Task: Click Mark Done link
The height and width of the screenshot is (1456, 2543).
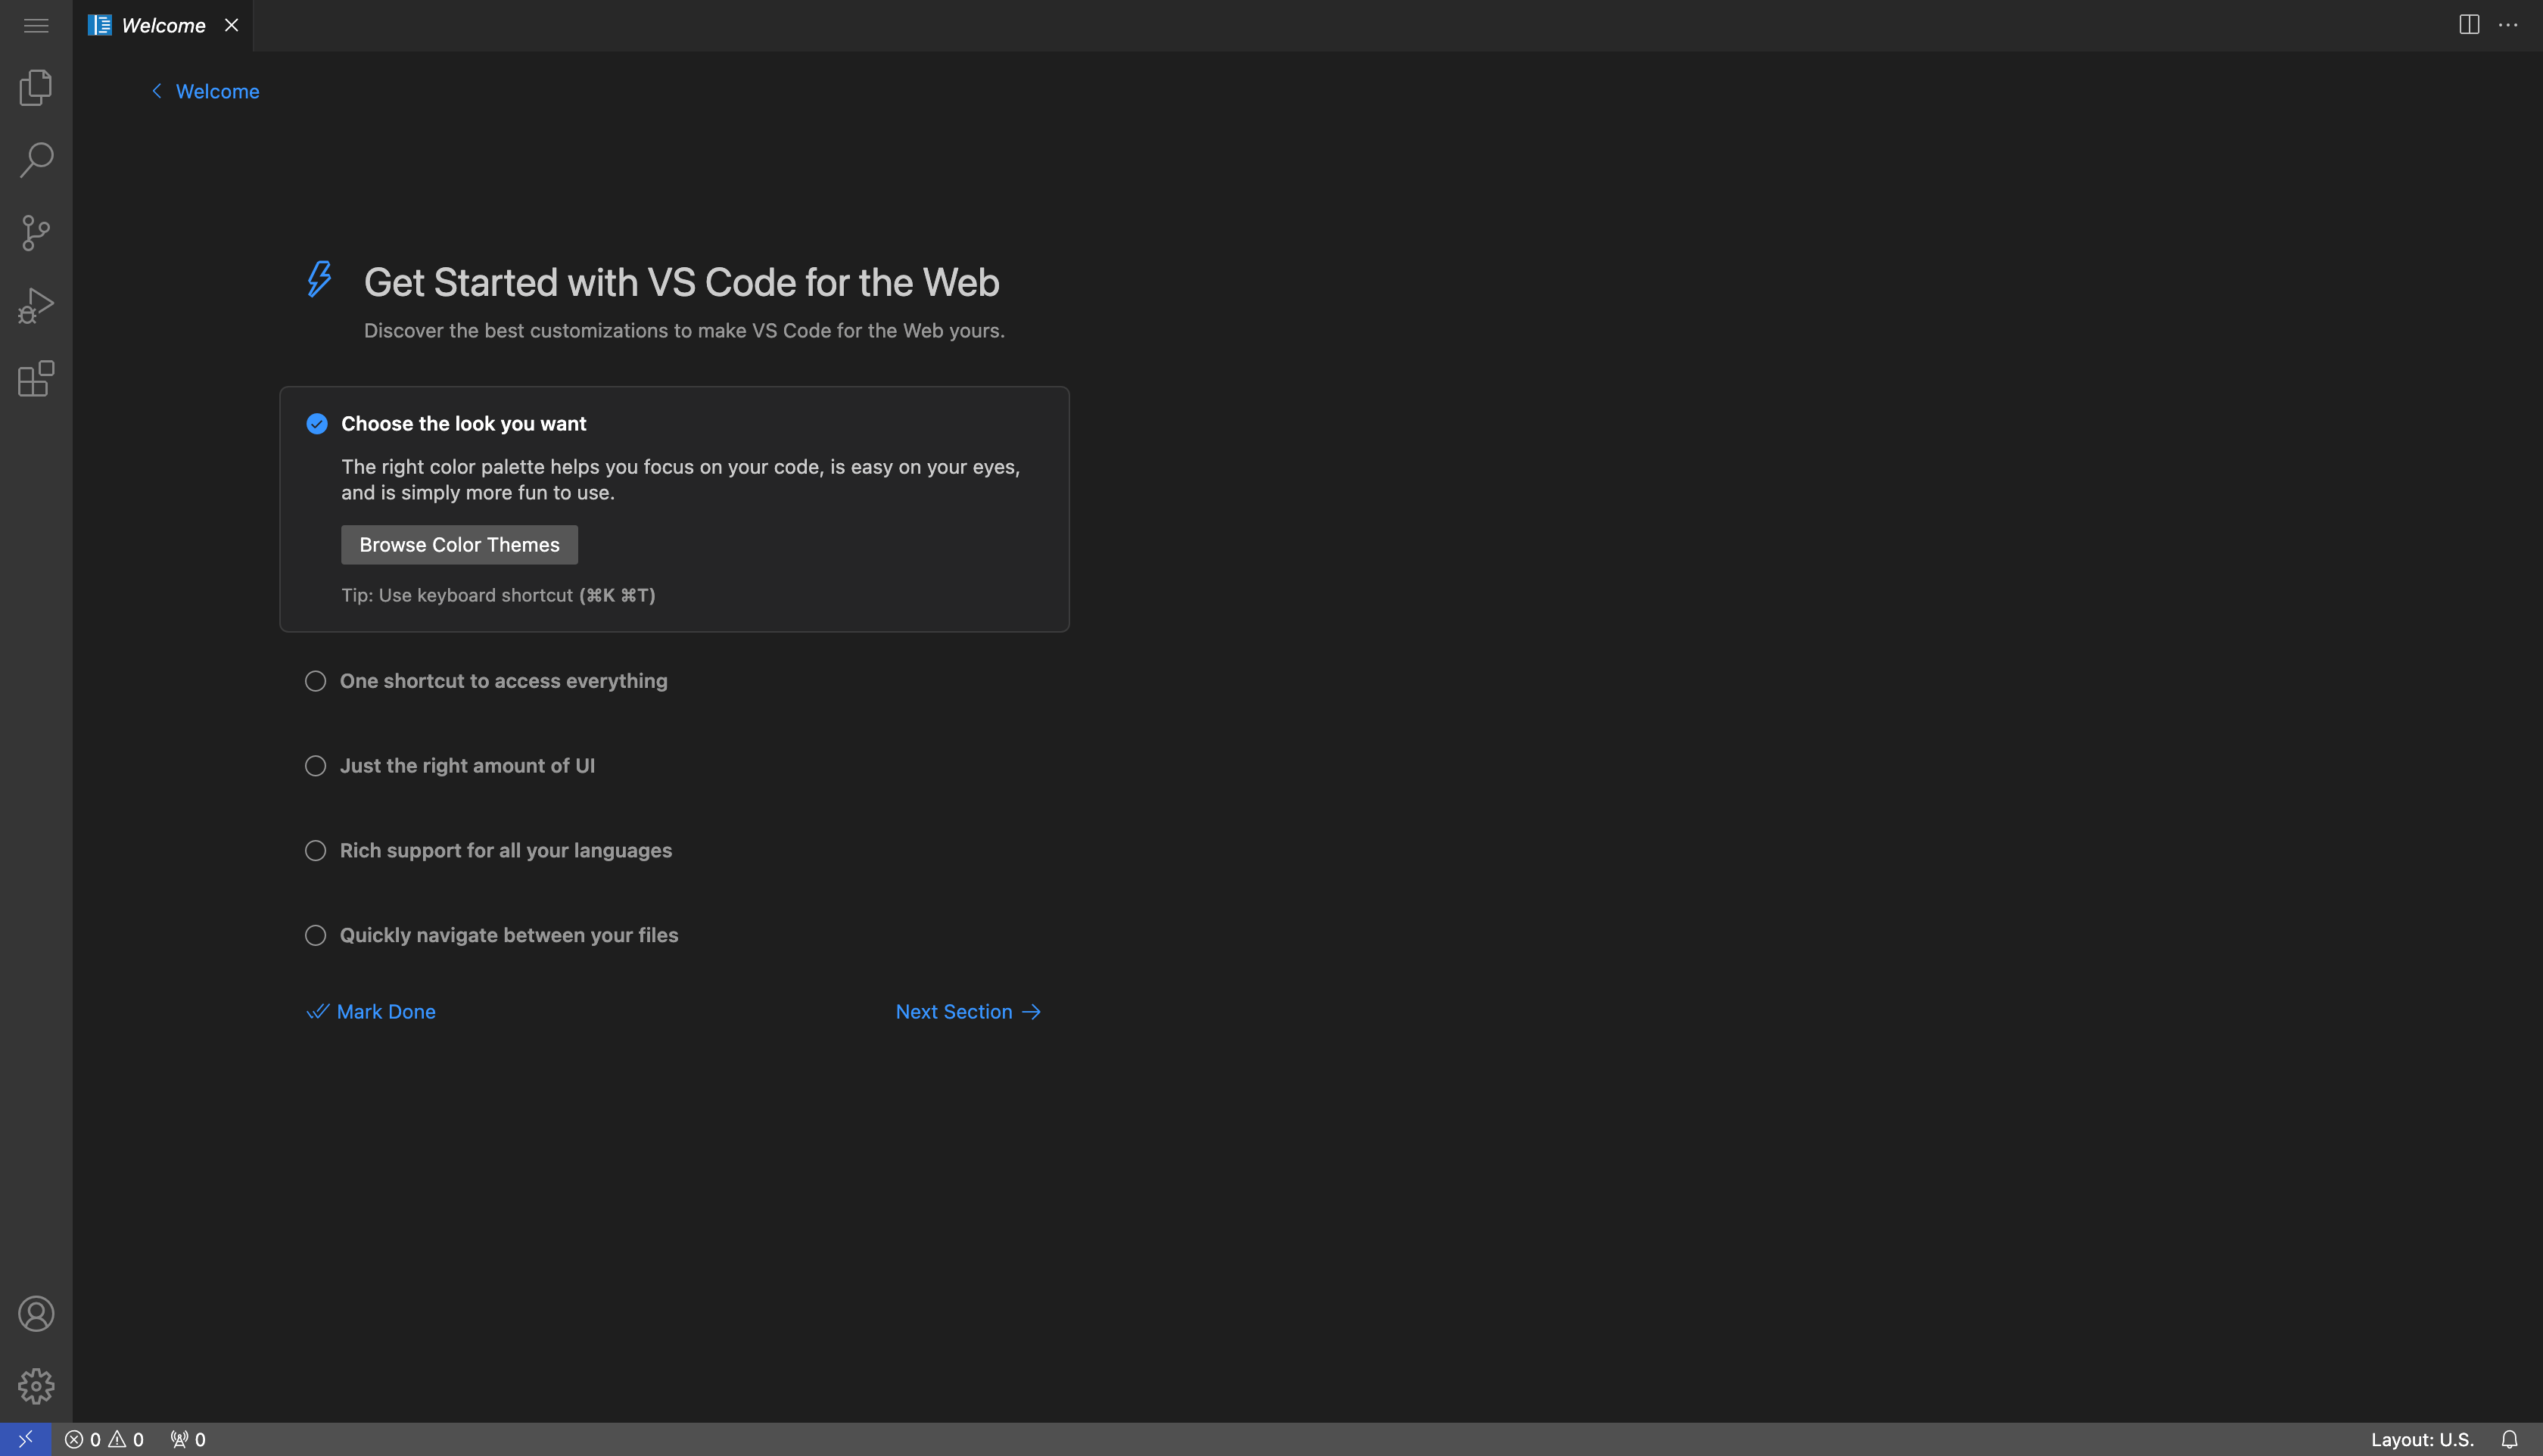Action: point(371,1012)
